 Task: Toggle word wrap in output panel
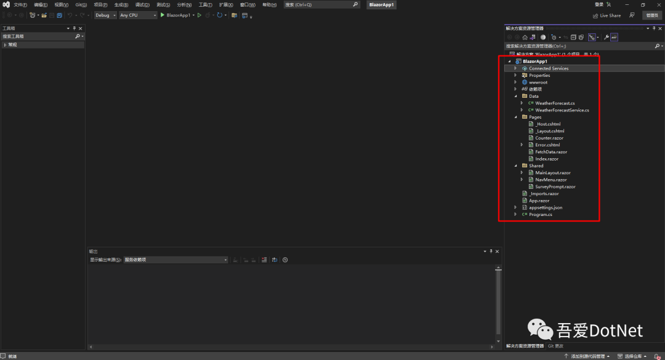click(275, 260)
